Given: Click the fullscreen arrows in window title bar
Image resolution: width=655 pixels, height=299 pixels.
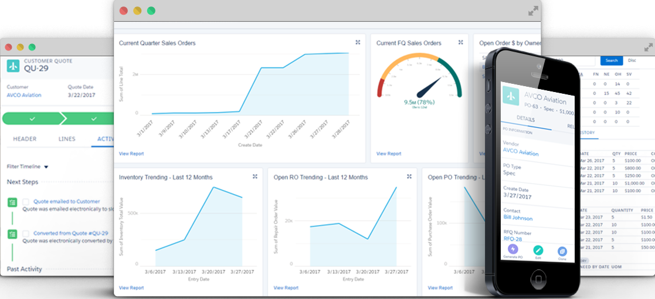Looking at the screenshot, I should click(x=532, y=11).
